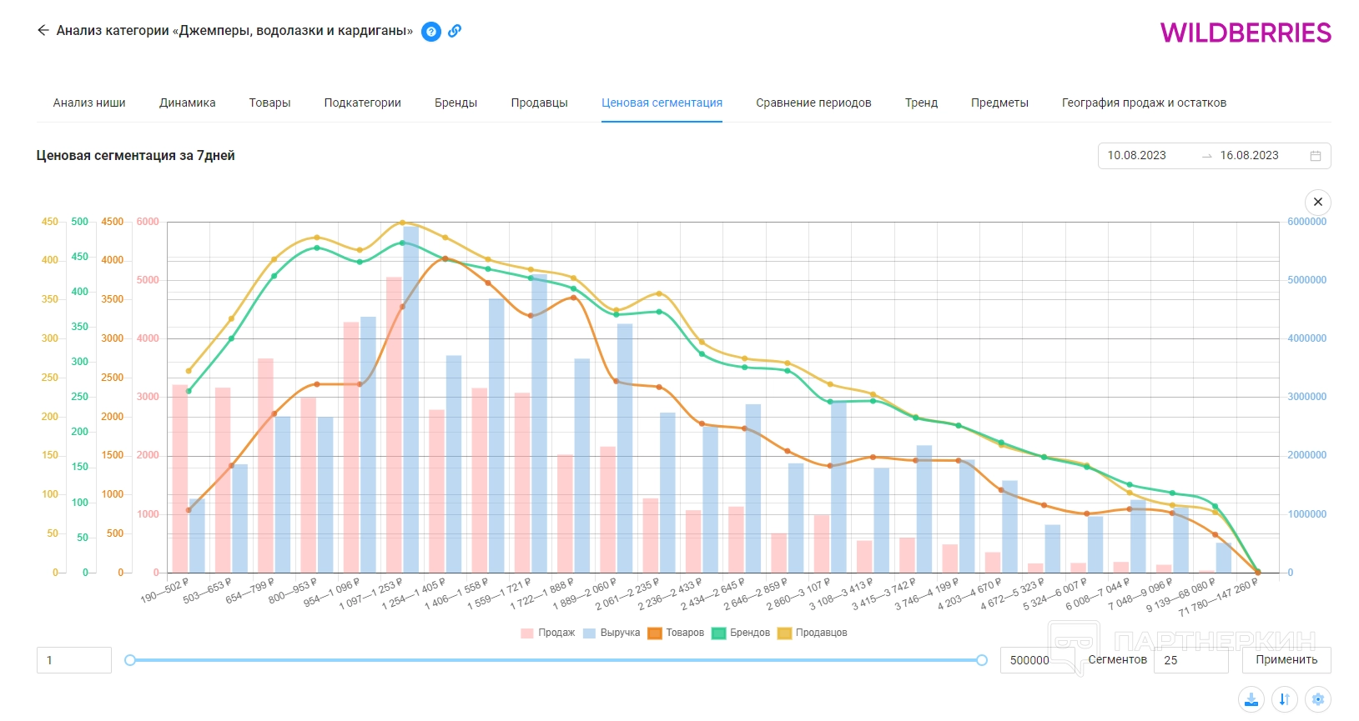
Task: Toggle the Брендов line in legend
Action: [x=741, y=633]
